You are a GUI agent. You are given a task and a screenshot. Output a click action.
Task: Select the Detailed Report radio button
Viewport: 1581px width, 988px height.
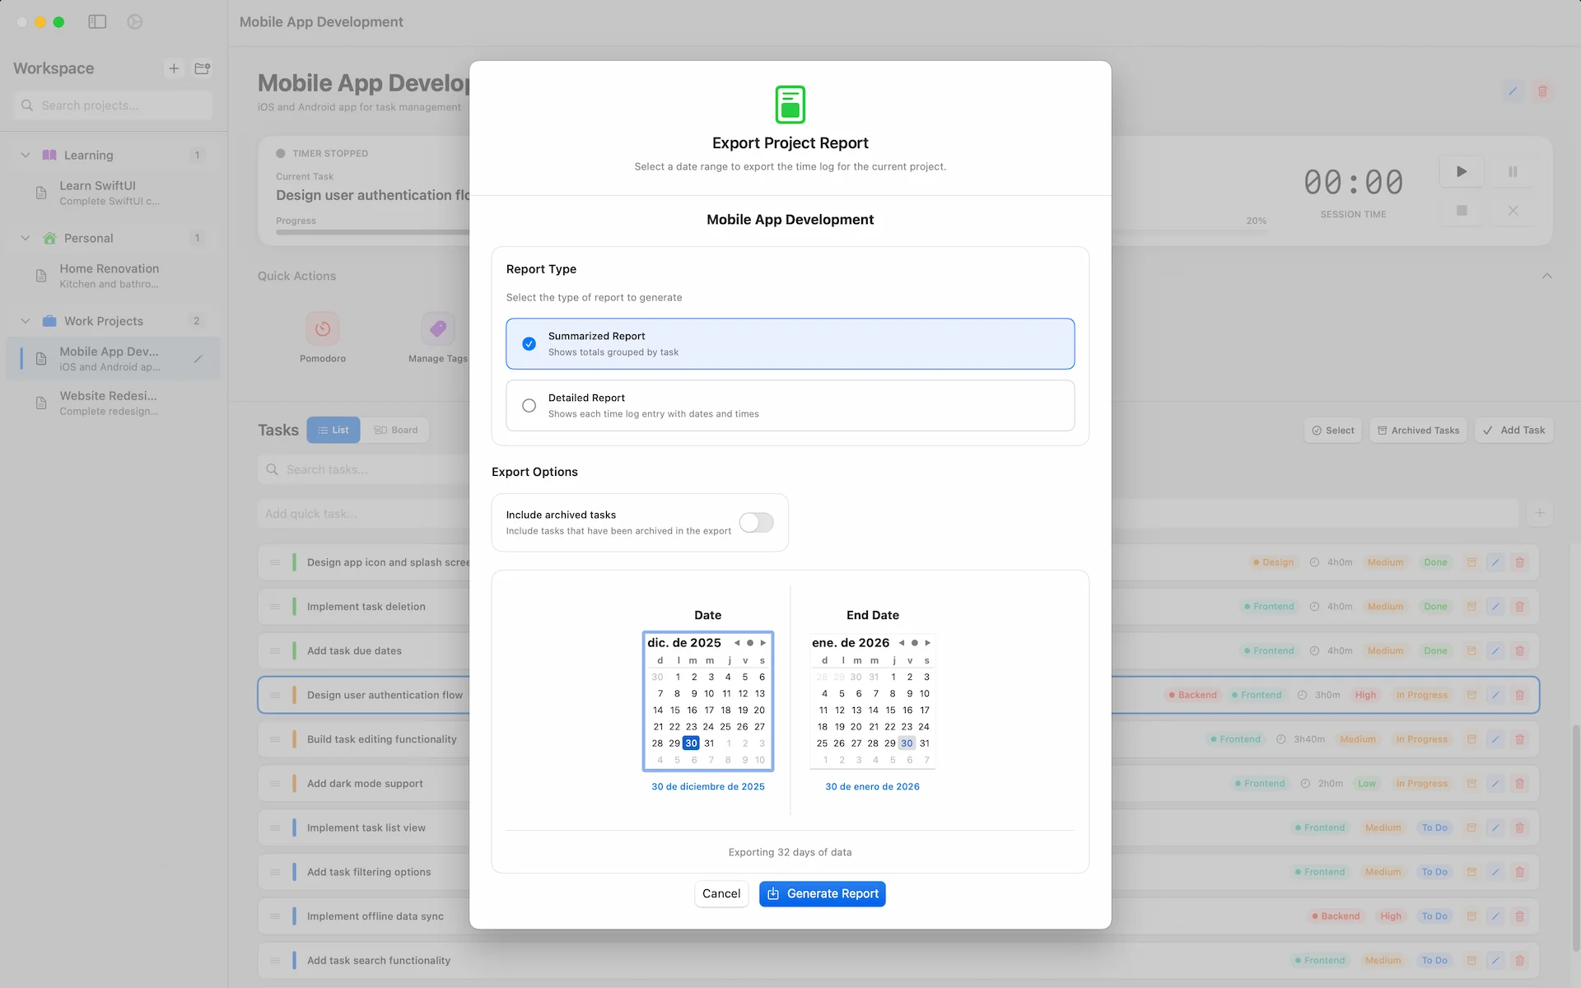pyautogui.click(x=529, y=405)
